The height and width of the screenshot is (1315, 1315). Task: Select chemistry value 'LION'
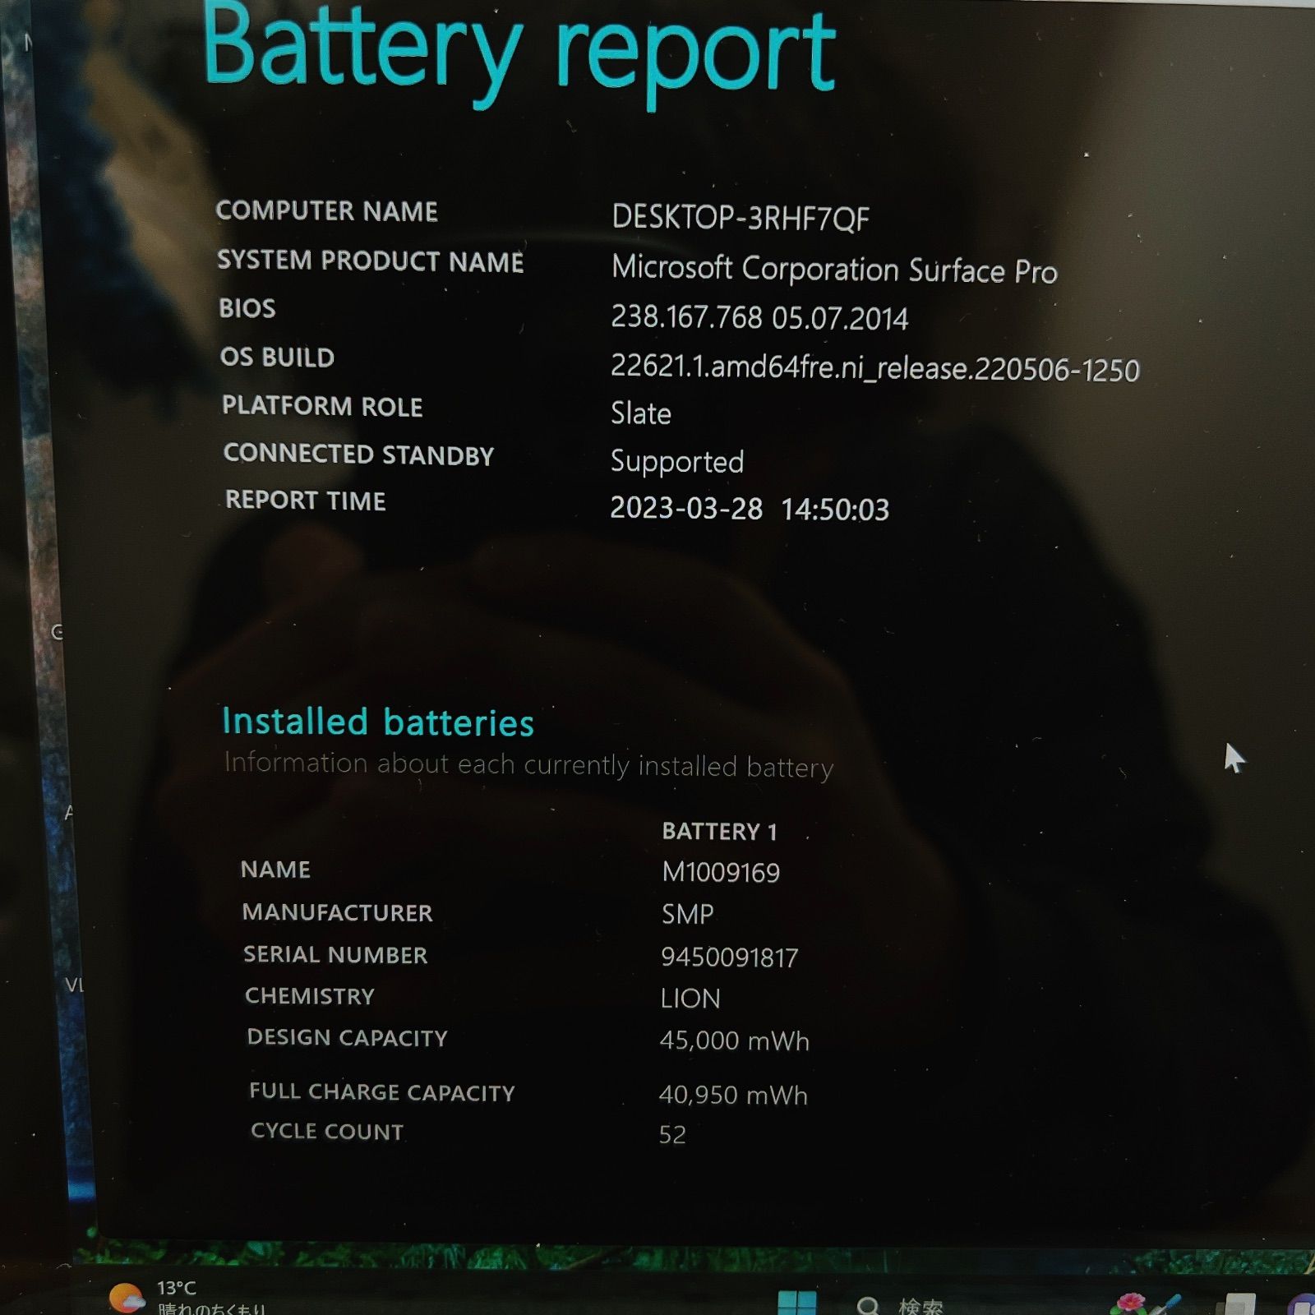tap(690, 999)
